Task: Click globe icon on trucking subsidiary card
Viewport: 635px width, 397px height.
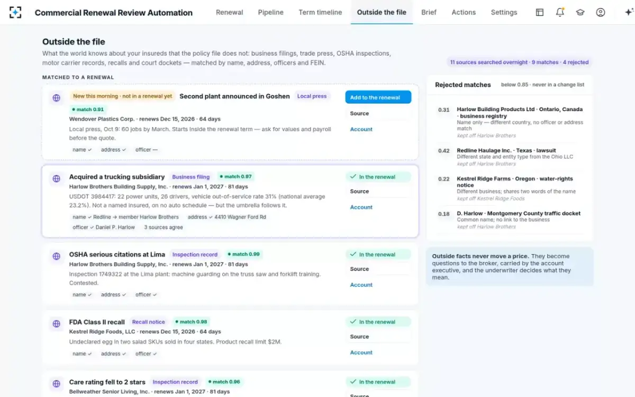Action: click(x=56, y=179)
